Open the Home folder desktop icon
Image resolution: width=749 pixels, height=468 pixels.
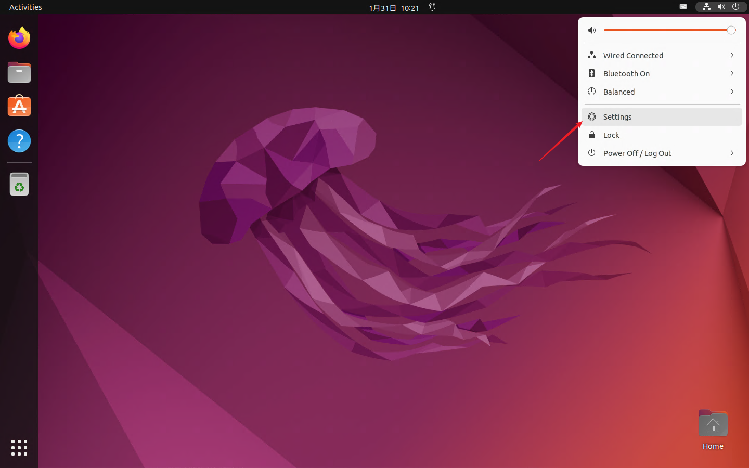713,430
